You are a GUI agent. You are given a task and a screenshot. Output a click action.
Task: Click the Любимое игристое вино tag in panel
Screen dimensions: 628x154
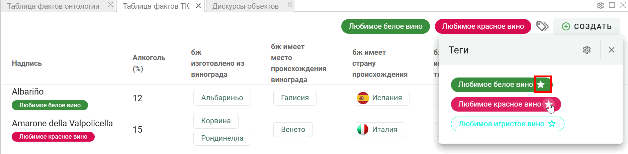[x=502, y=124]
